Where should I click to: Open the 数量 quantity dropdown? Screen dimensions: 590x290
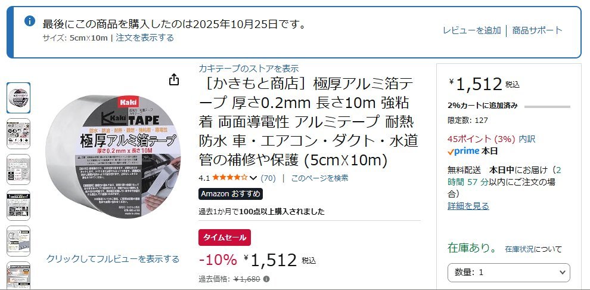pyautogui.click(x=509, y=272)
